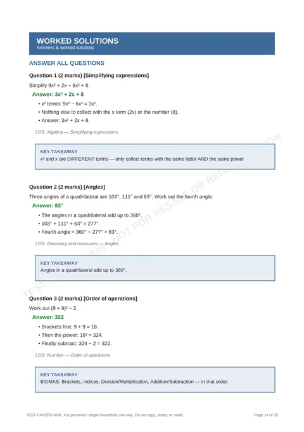Click the TEST PAPERS HUB footer text
This screenshot has width=304, height=432.
point(104,415)
